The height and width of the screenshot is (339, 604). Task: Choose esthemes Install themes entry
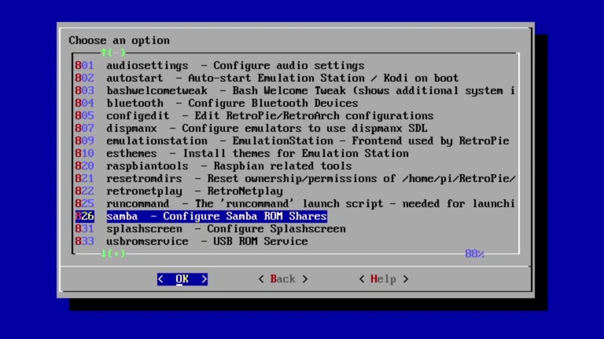pos(242,154)
